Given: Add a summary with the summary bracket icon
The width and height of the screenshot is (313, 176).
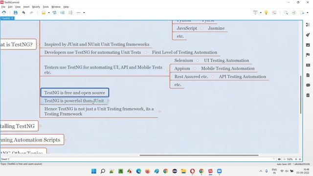Looking at the screenshot, I should coord(70,13).
